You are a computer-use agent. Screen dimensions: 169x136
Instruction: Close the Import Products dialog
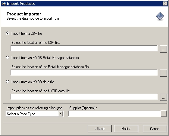click(x=165, y=4)
